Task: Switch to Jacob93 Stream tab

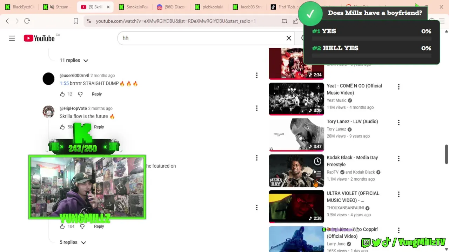Action: click(247, 7)
